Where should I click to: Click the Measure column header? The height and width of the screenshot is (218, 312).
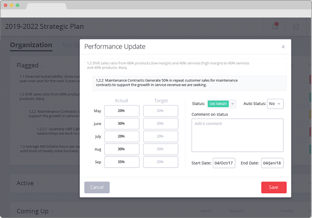pos(236,211)
